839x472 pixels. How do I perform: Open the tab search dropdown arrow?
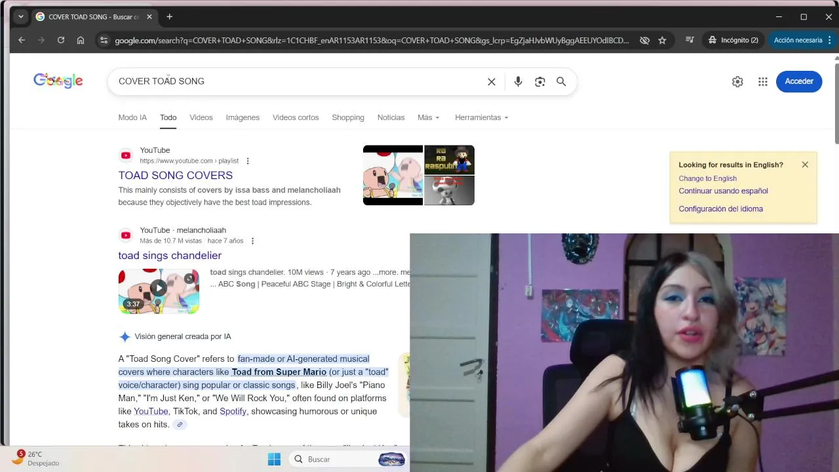21,16
